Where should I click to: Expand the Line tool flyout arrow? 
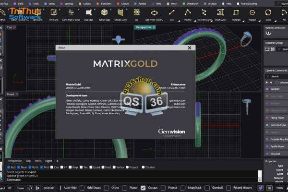(179, 21)
